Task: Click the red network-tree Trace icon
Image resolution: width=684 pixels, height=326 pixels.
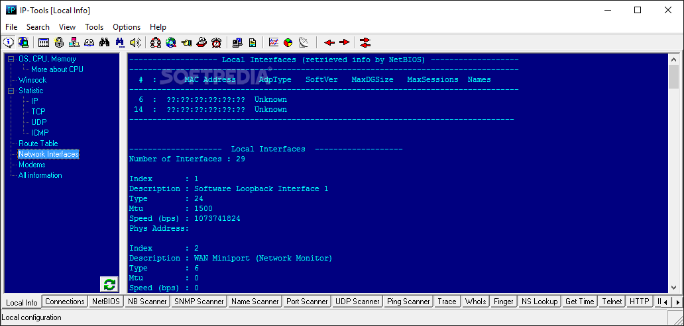Action: click(x=156, y=42)
